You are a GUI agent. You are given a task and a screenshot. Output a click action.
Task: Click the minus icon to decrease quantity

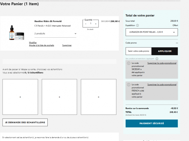86,24
